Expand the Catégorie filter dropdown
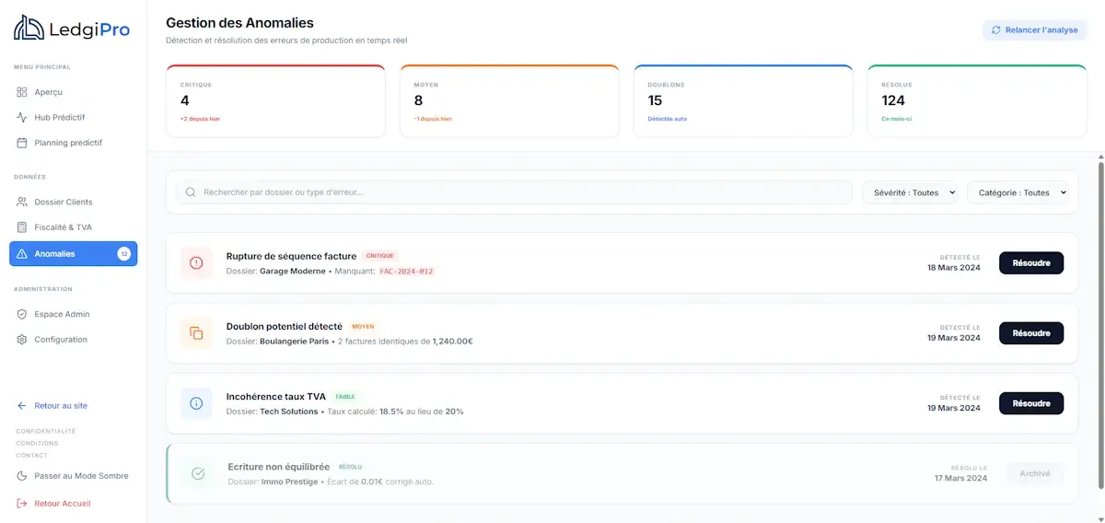1105x523 pixels. point(1021,192)
